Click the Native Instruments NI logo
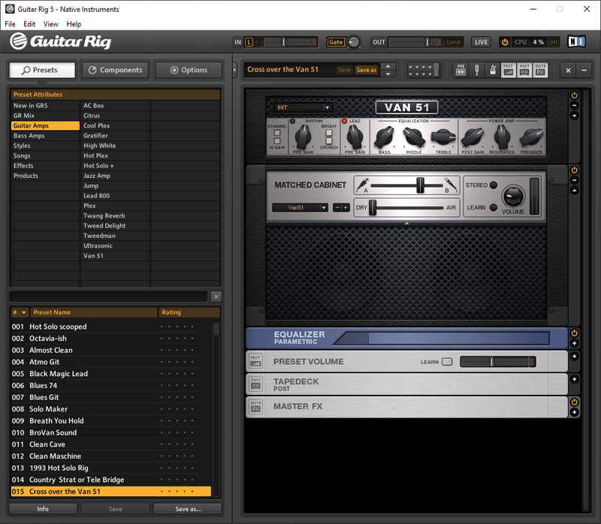The width and height of the screenshot is (601, 524). 577,42
